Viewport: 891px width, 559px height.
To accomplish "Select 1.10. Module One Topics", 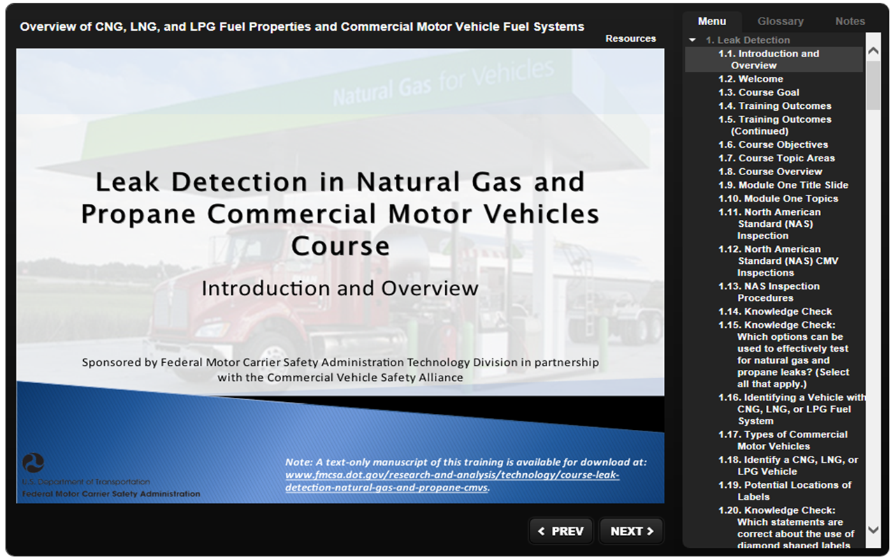I will pyautogui.click(x=778, y=199).
